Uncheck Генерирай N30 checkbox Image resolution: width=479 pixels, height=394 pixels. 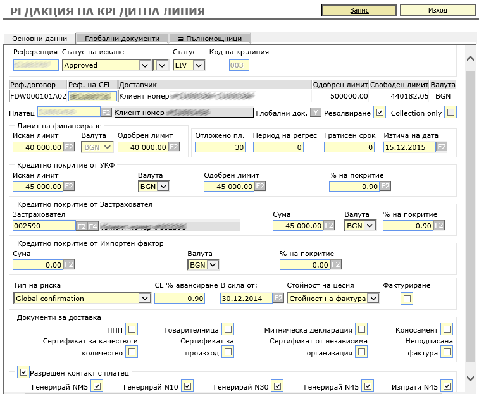277,386
